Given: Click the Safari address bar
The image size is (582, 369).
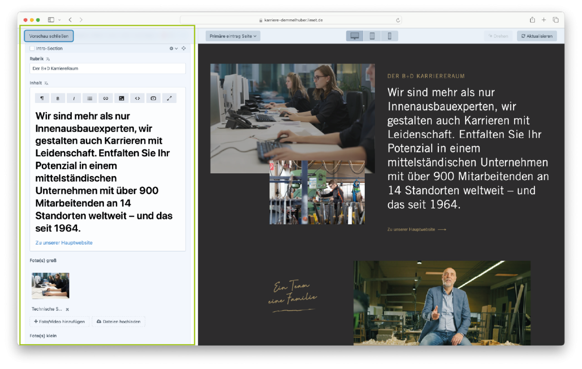Looking at the screenshot, I should [291, 20].
